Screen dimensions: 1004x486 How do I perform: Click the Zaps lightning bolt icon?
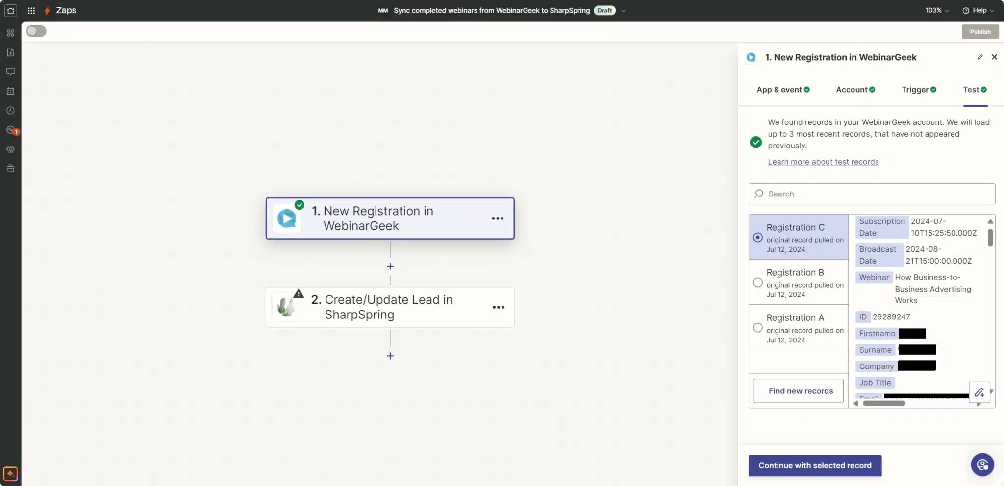(47, 10)
